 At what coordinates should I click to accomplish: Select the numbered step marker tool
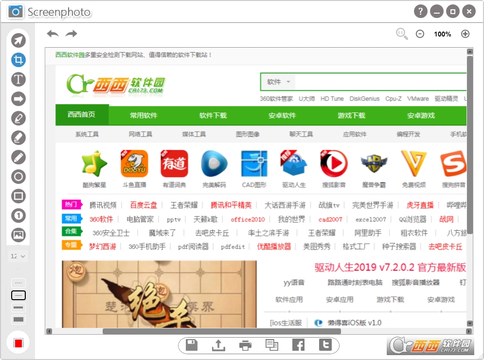point(18,216)
